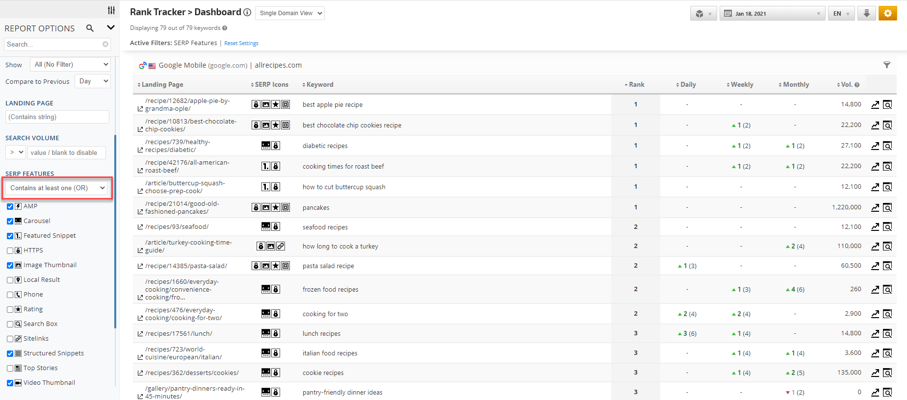Click the Reset Settings link
The height and width of the screenshot is (400, 907).
click(x=241, y=43)
